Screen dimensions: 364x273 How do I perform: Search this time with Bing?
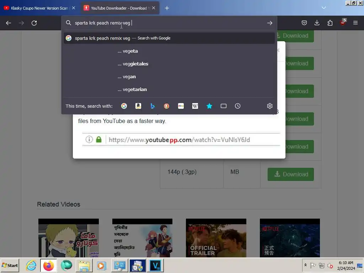[x=152, y=106]
